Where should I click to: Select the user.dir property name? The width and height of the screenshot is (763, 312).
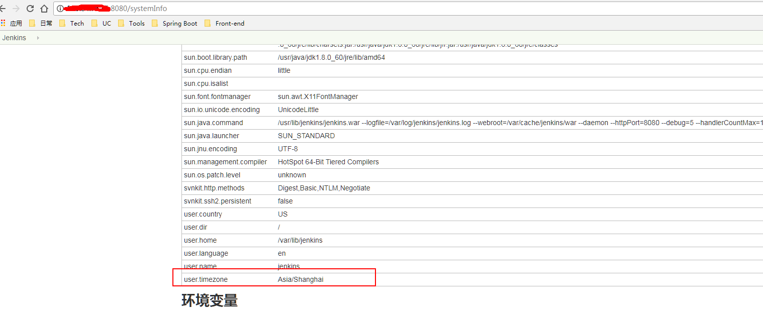pos(196,227)
